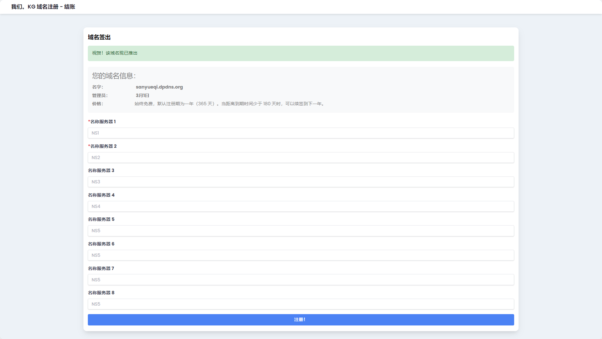This screenshot has width=602, height=339.
Task: Click the 名称服务器 4 label text
Action: tap(101, 195)
